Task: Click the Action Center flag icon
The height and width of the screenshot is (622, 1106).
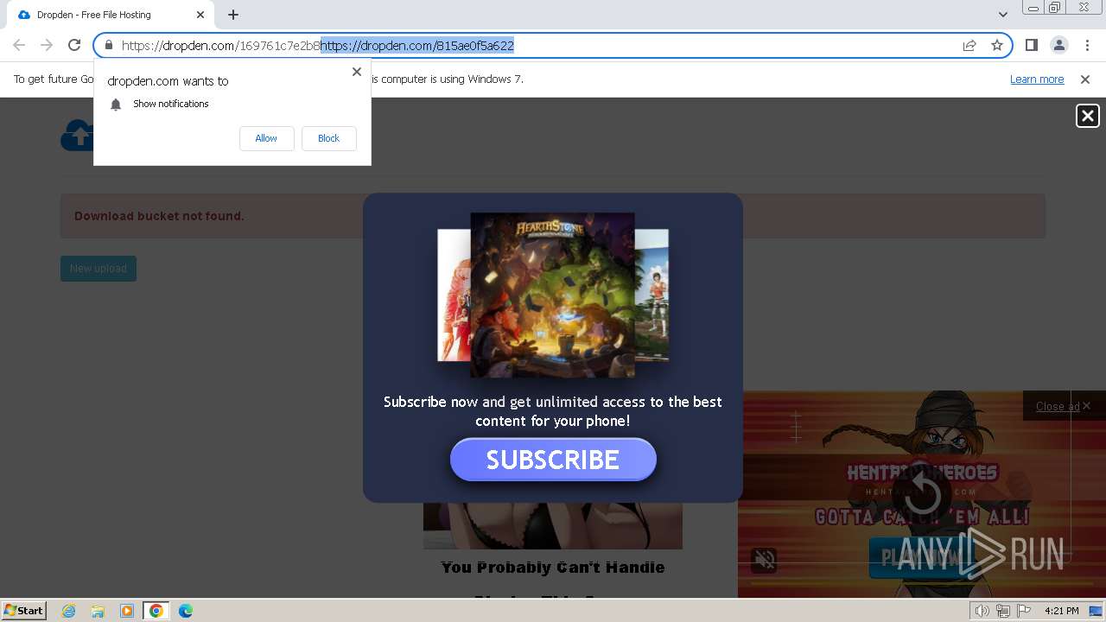Action: coord(1024,611)
